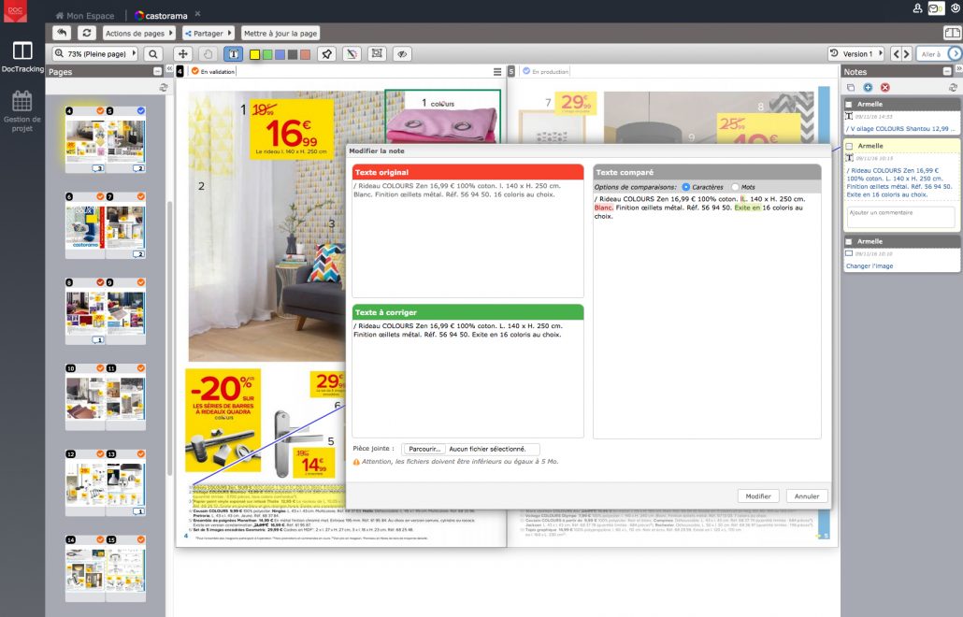The width and height of the screenshot is (963, 617).
Task: Toggle the hide annotations eye icon
Action: click(x=402, y=54)
